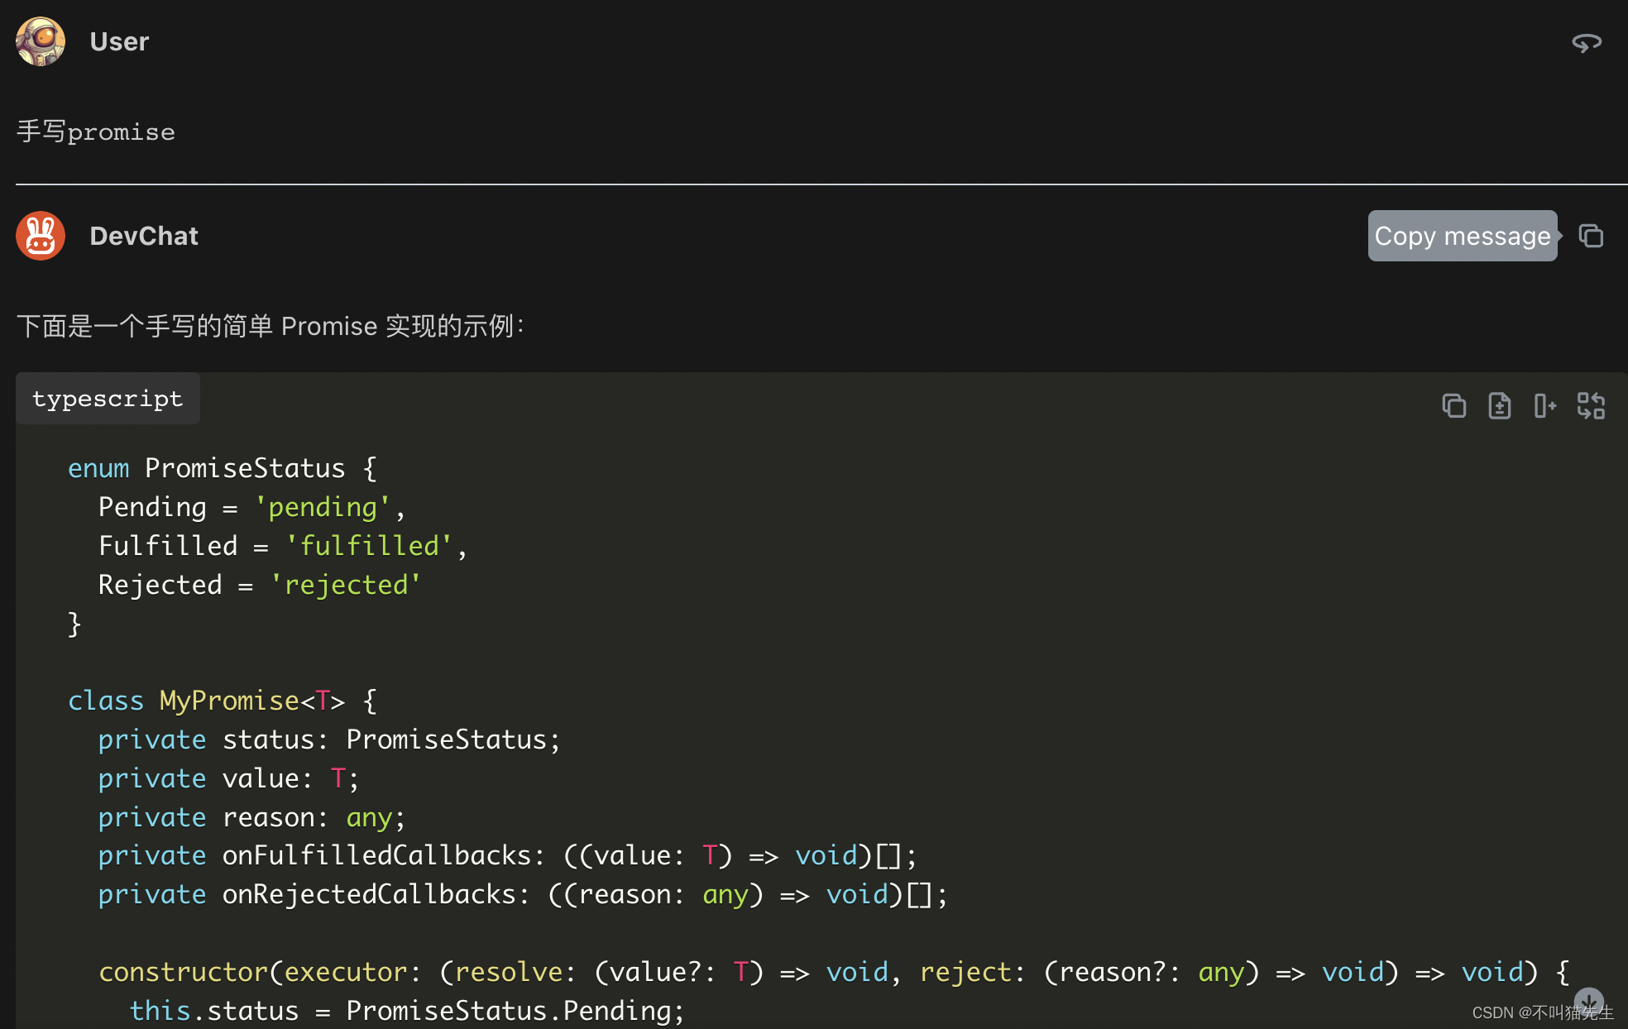Screen dimensions: 1628x1029
Task: Click the copy message icon next to DevChat
Action: [1591, 236]
